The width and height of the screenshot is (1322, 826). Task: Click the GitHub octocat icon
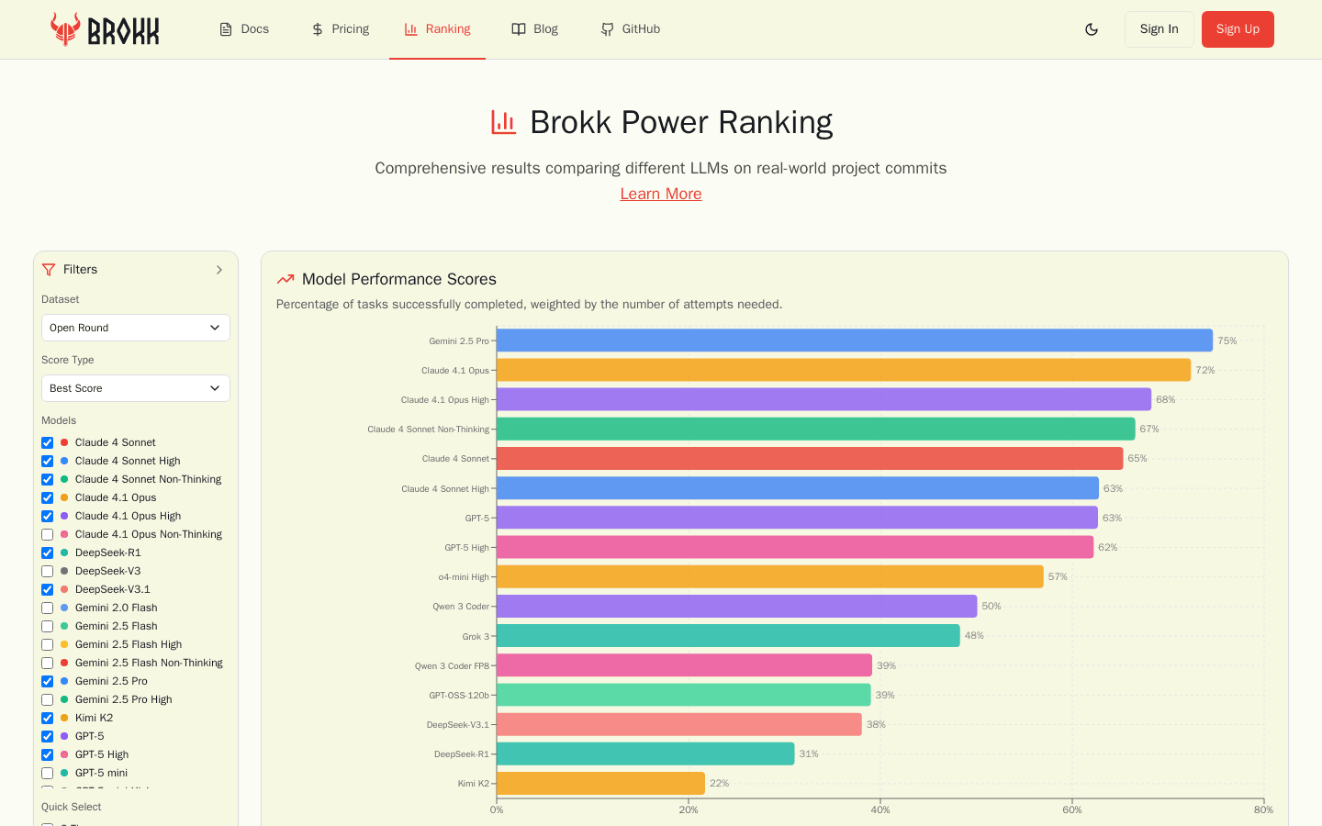coord(607,29)
